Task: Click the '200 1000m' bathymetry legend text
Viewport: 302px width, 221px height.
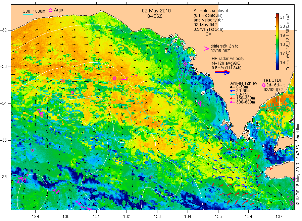Action: (34, 11)
